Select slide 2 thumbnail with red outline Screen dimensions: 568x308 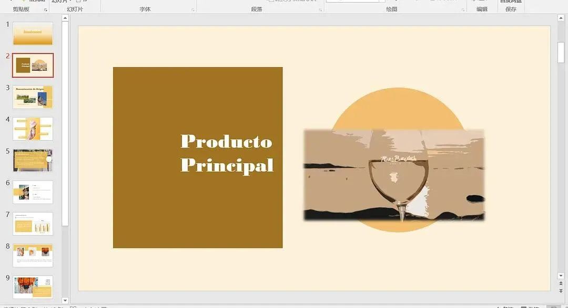[33, 65]
